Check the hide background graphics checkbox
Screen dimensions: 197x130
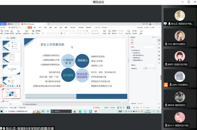tap(132, 60)
